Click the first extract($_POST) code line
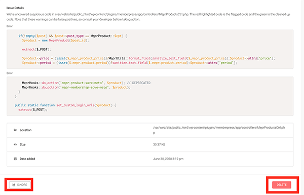 (36, 50)
